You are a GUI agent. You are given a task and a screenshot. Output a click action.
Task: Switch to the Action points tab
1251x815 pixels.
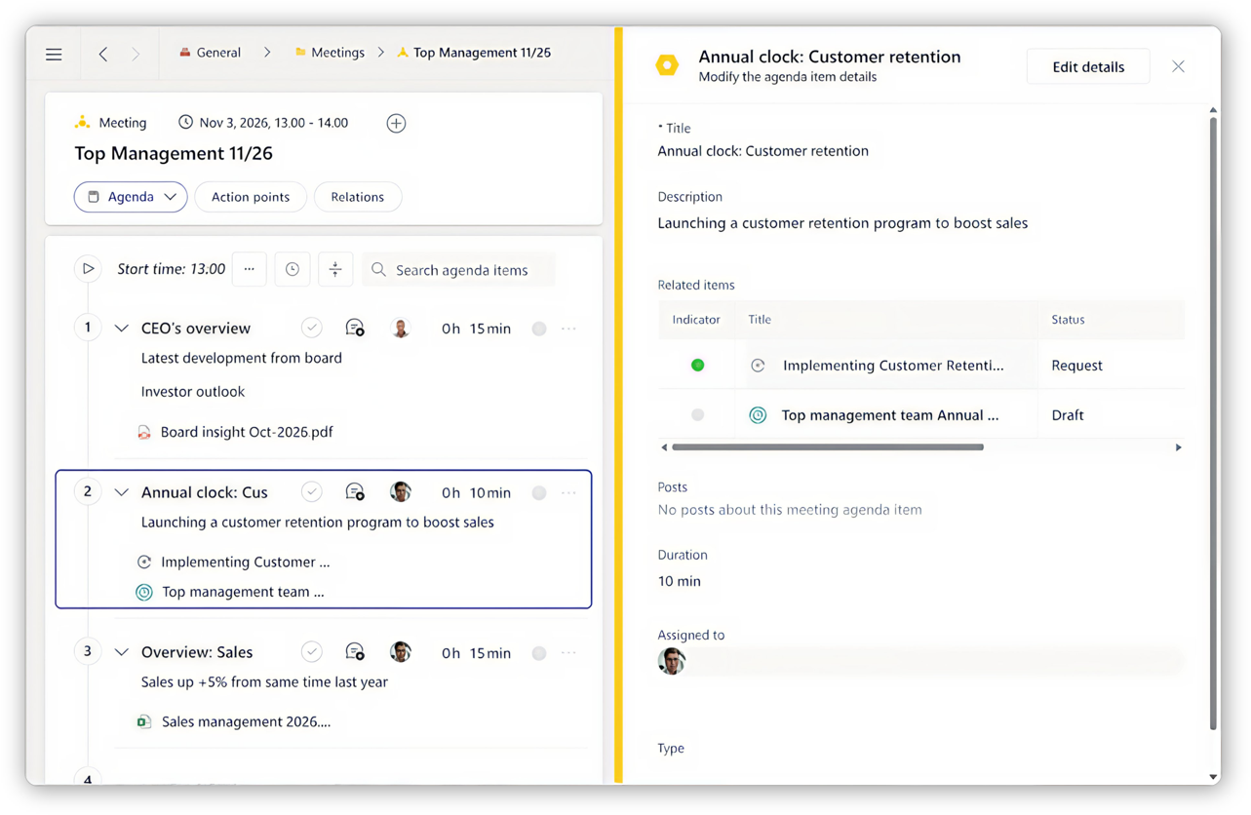coord(251,197)
